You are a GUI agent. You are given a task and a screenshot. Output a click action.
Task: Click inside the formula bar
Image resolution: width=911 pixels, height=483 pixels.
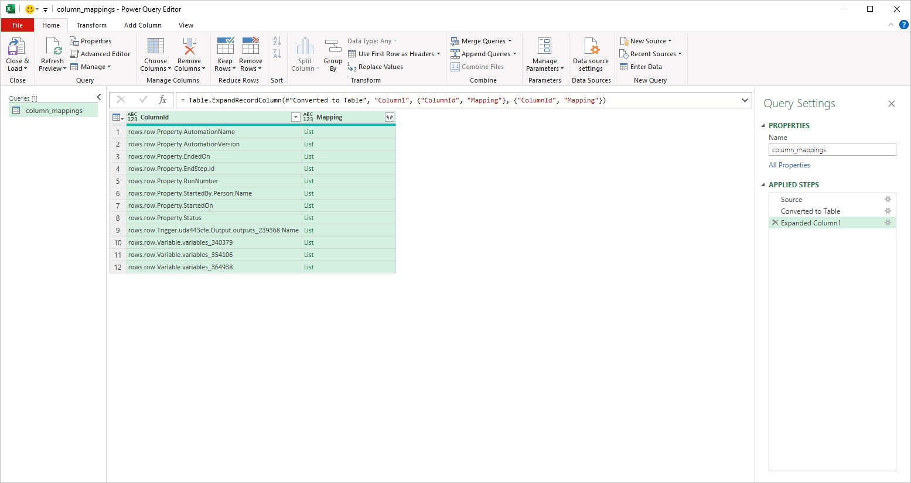coord(457,100)
